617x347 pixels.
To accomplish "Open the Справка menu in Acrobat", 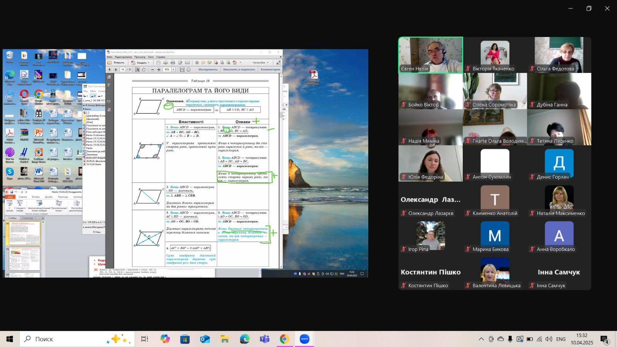I will [161, 57].
